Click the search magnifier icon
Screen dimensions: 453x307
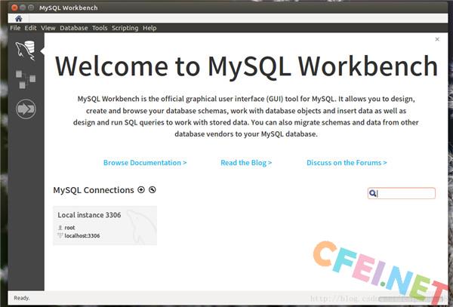click(x=373, y=193)
